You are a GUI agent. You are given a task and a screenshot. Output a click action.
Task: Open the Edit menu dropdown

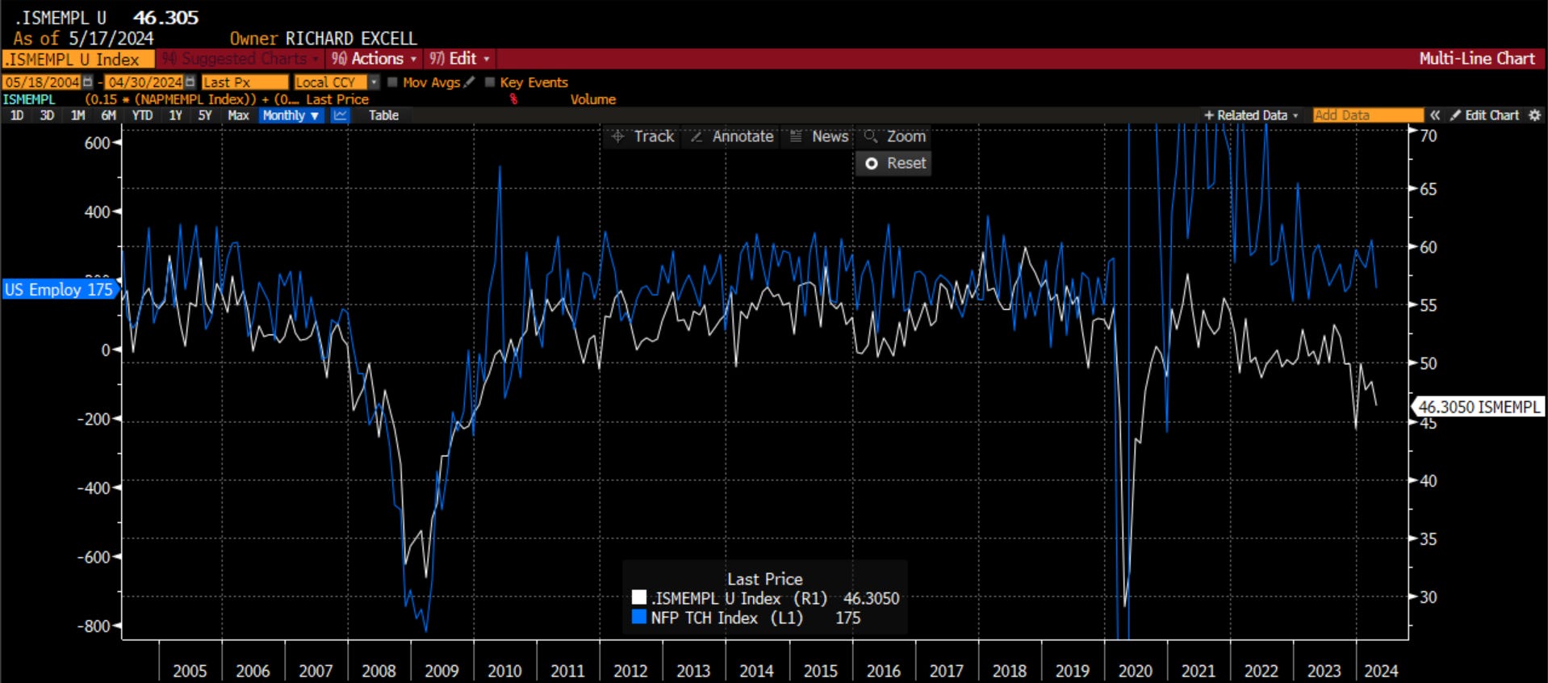[459, 59]
